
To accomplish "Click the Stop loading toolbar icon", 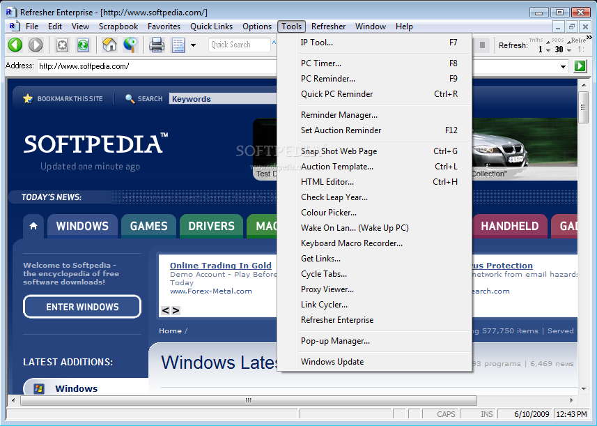I will point(62,45).
